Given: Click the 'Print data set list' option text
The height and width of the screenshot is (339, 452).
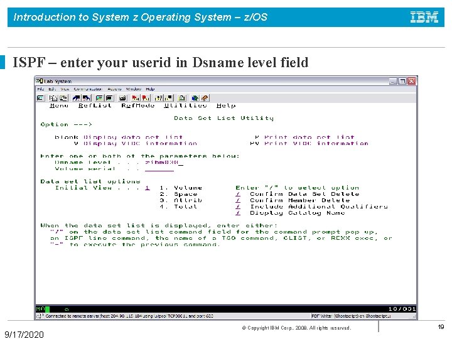Looking at the screenshot, I should pyautogui.click(x=309, y=137).
